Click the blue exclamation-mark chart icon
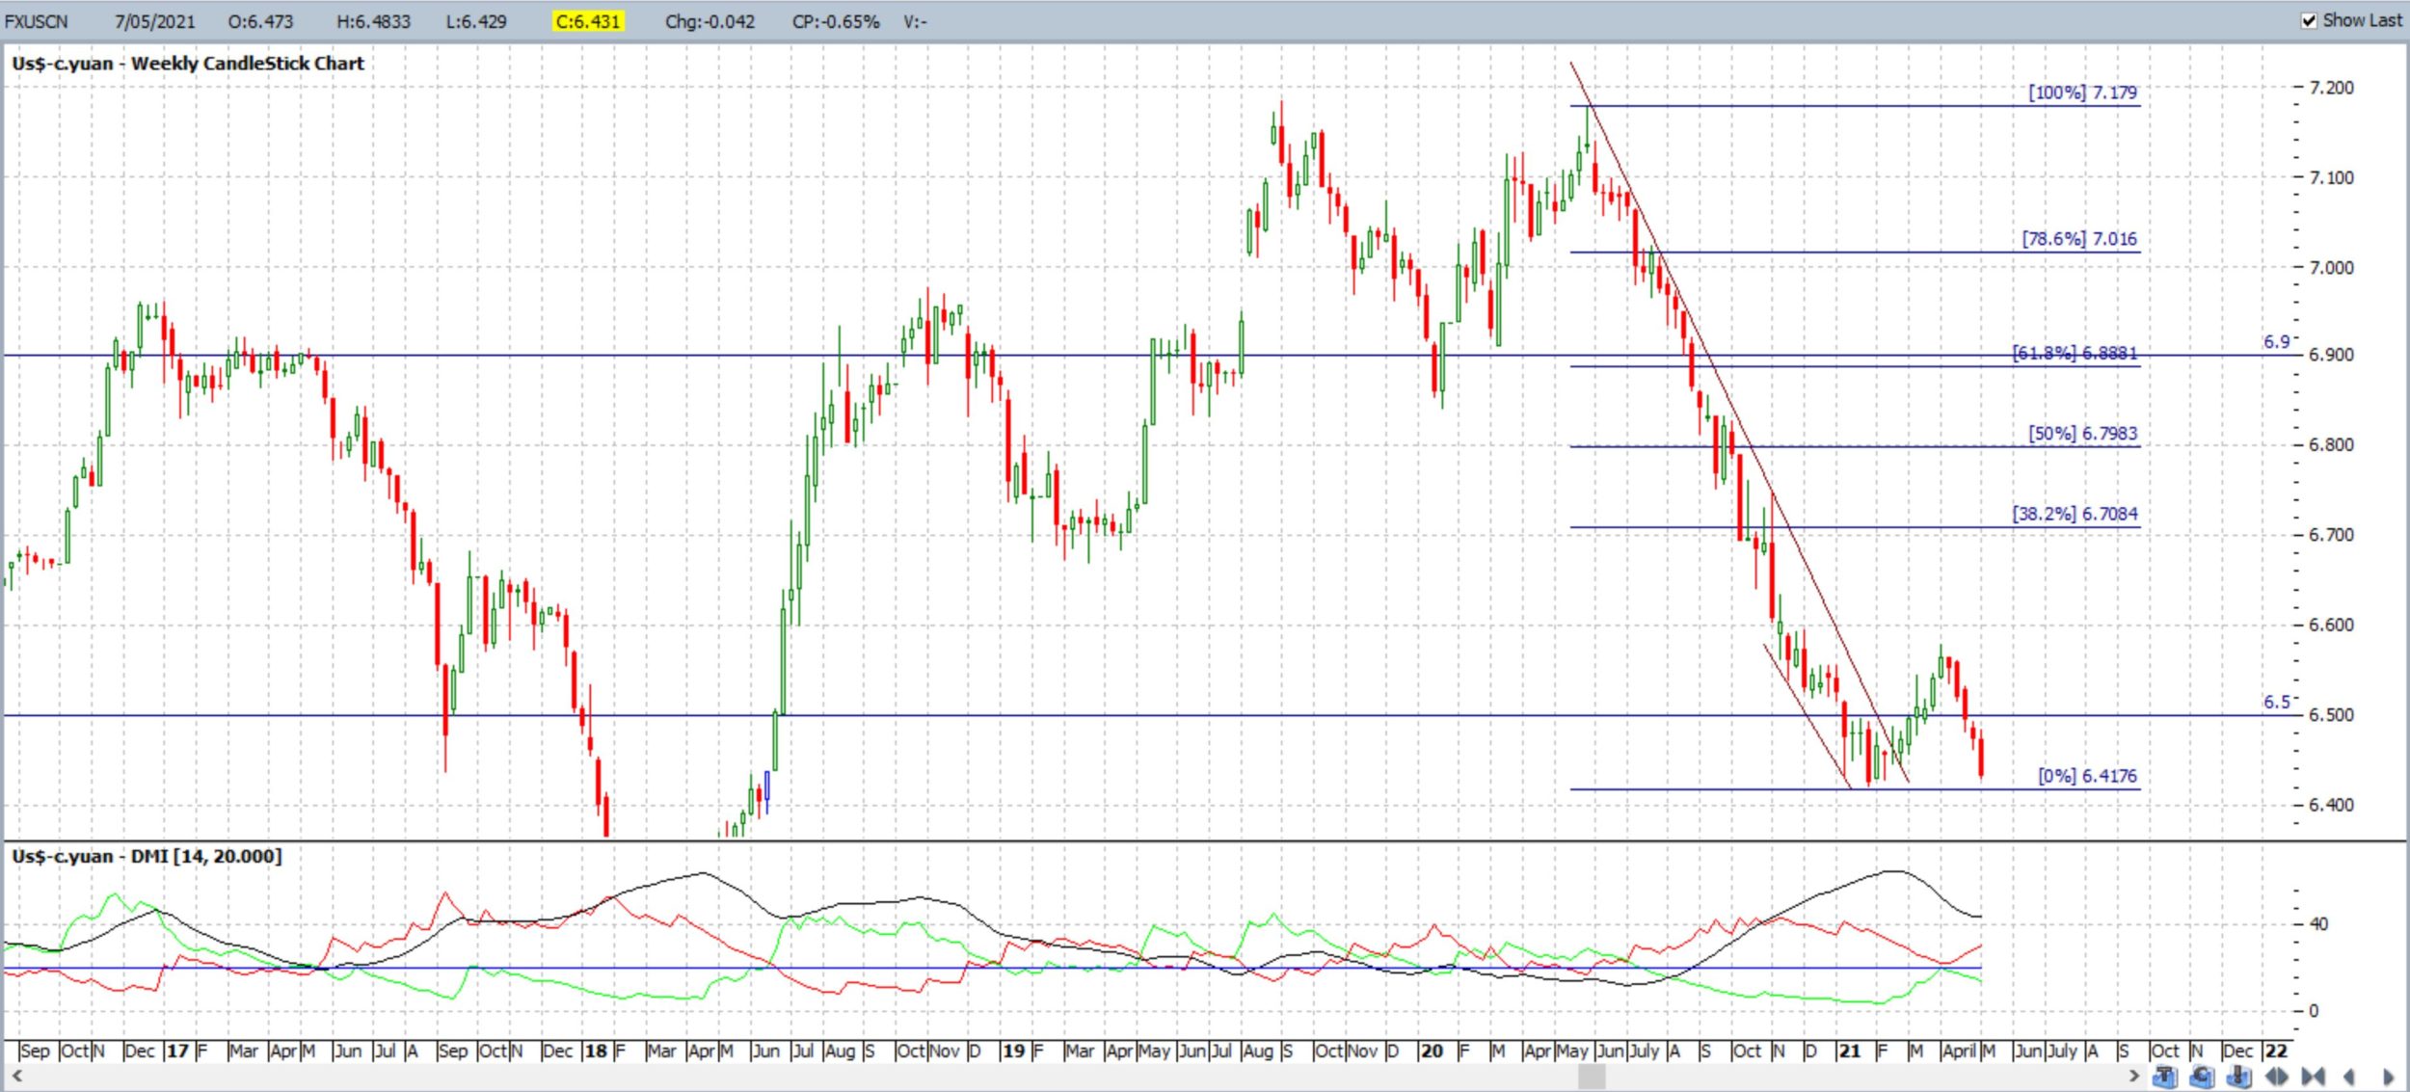 [x=2238, y=1077]
